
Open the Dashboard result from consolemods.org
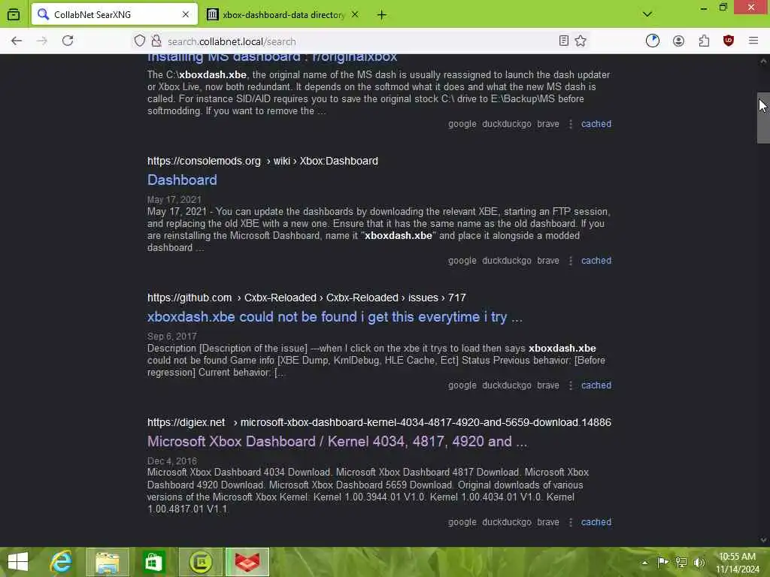(x=182, y=180)
